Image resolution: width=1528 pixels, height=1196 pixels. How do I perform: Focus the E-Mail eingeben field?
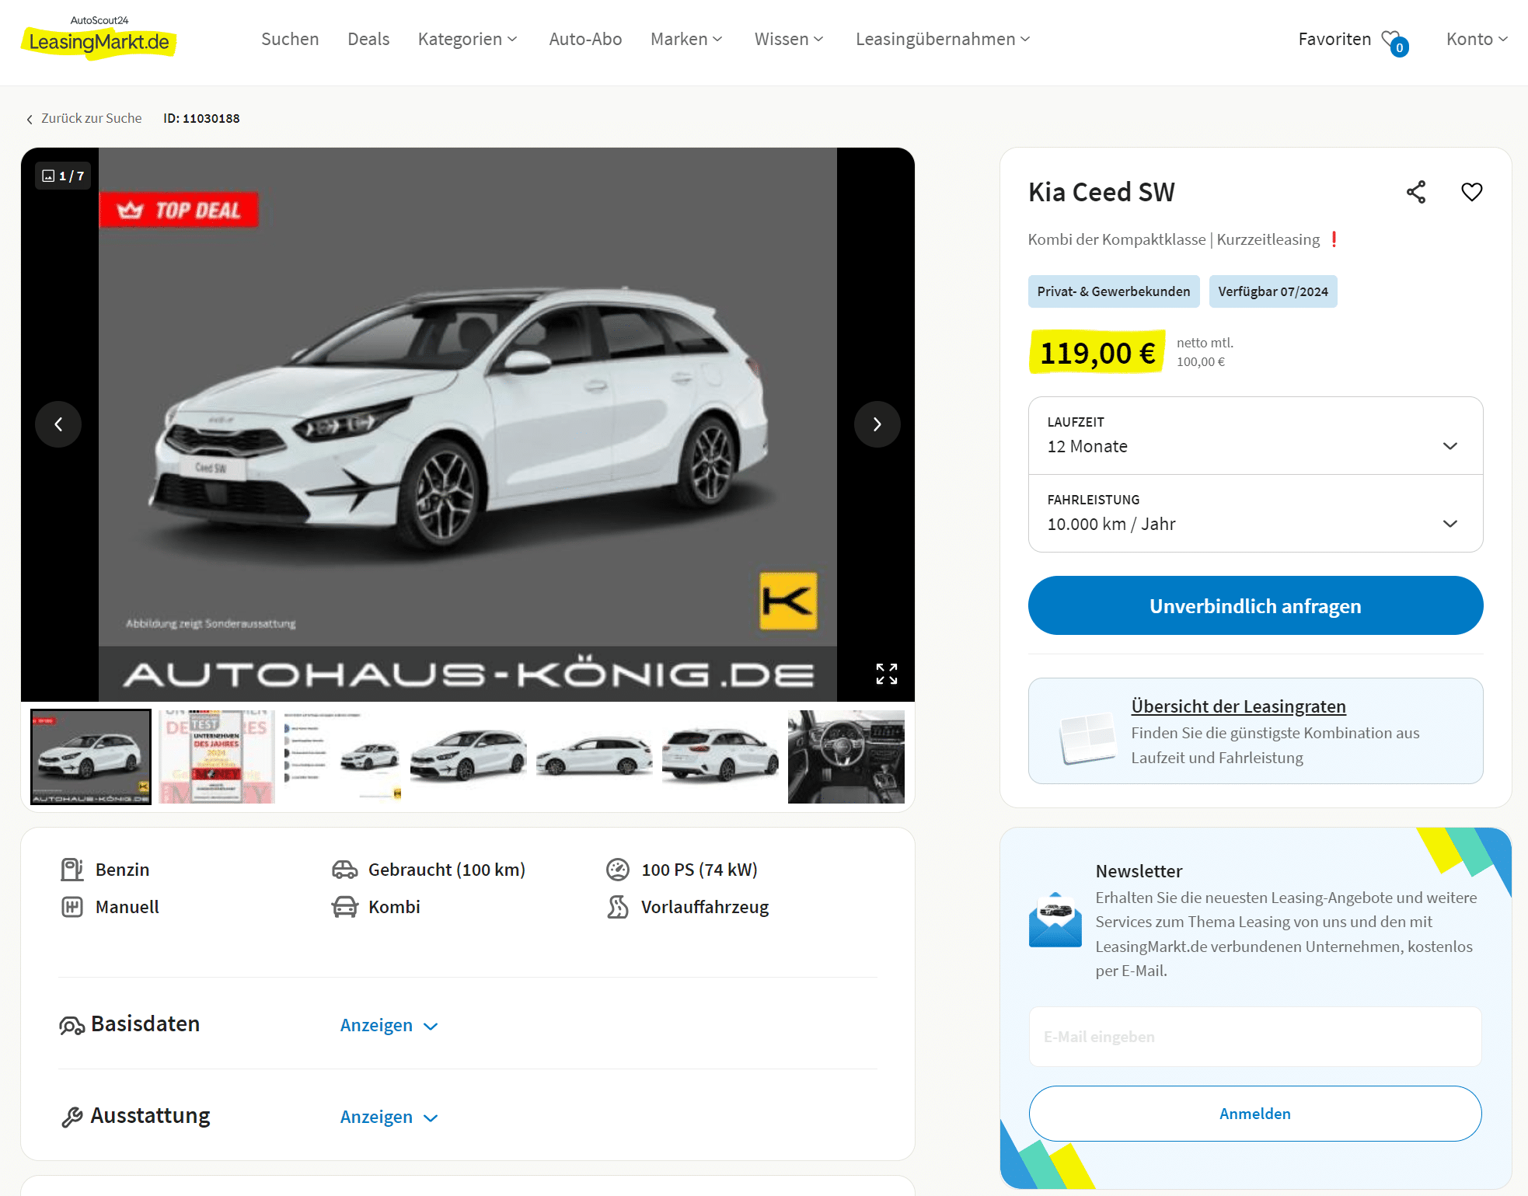1255,1037
